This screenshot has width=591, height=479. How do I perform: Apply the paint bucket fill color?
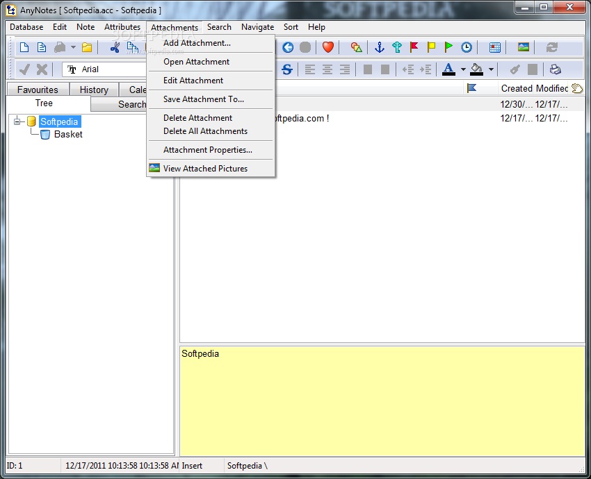click(476, 69)
